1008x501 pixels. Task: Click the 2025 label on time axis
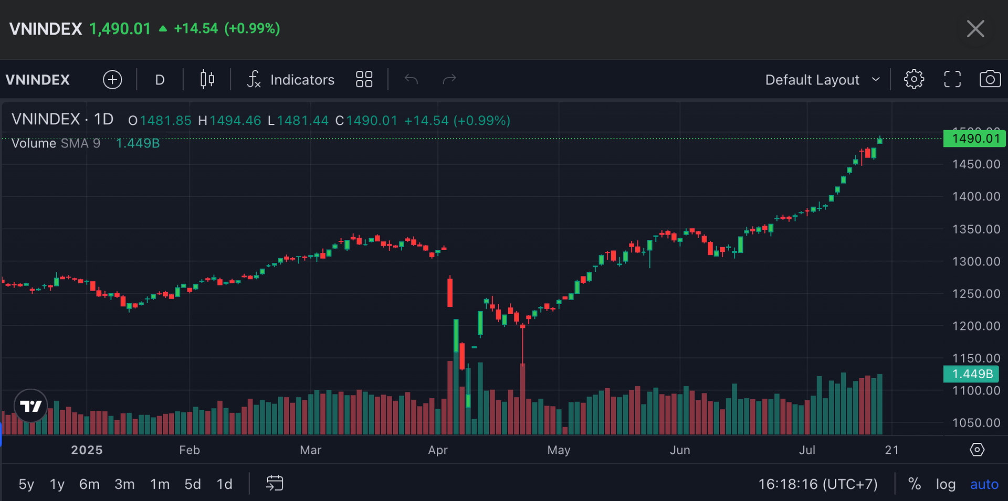click(x=87, y=450)
